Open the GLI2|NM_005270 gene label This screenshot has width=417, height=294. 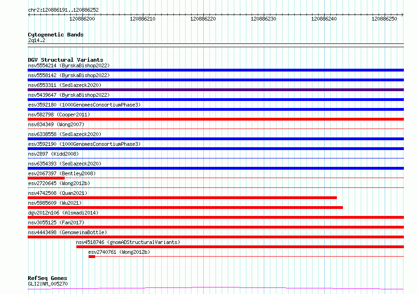(48, 284)
